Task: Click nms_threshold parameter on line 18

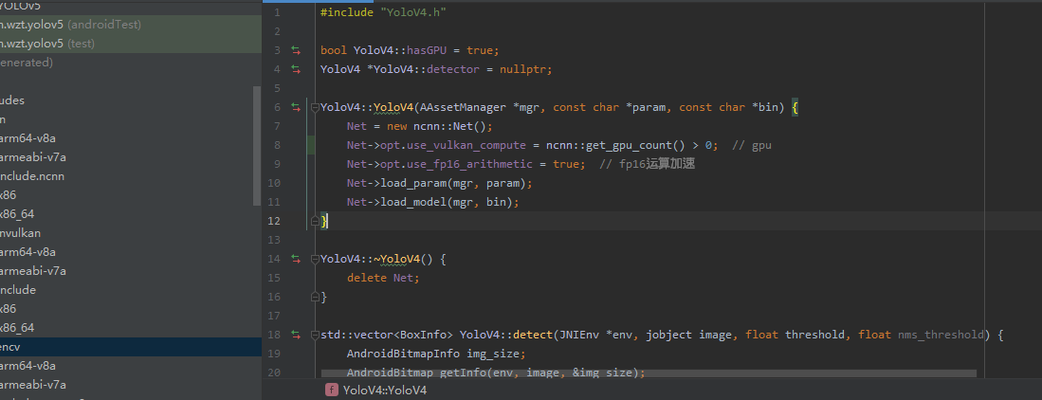Action: click(941, 335)
